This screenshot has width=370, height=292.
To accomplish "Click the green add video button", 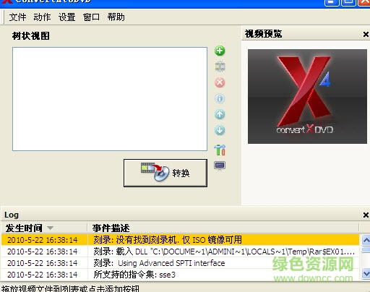I will point(220,51).
